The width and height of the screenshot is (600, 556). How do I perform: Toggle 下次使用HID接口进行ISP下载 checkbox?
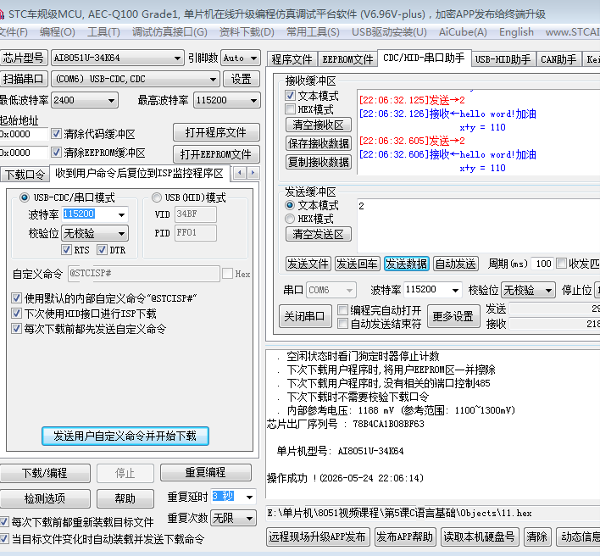[16, 314]
